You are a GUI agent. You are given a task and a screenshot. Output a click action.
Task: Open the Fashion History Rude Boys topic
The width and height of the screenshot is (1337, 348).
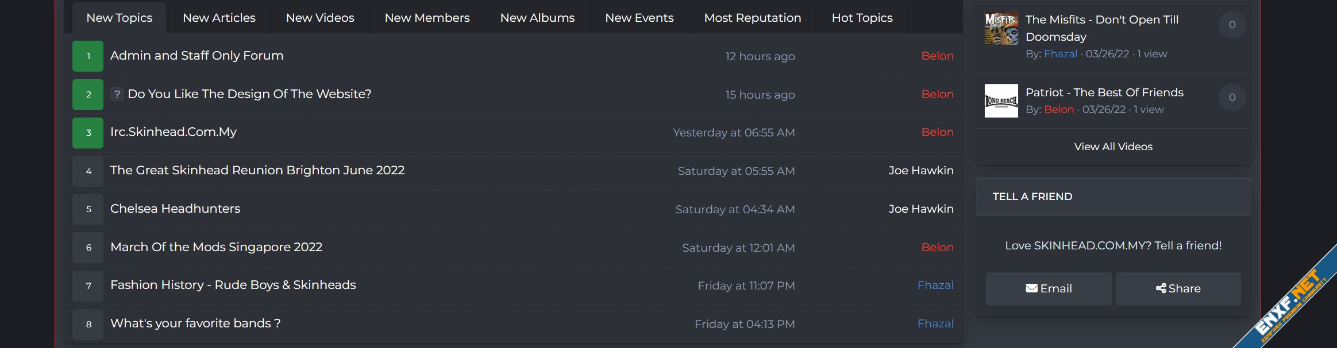tap(233, 285)
